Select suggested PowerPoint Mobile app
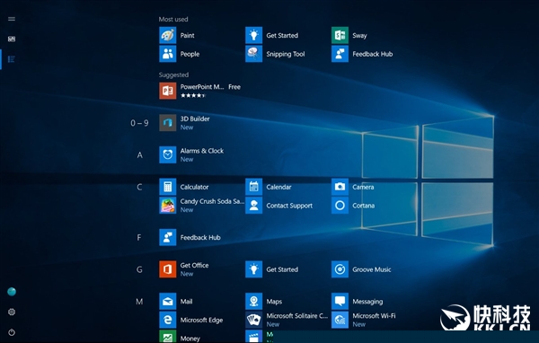This screenshot has width=539, height=343. click(168, 91)
